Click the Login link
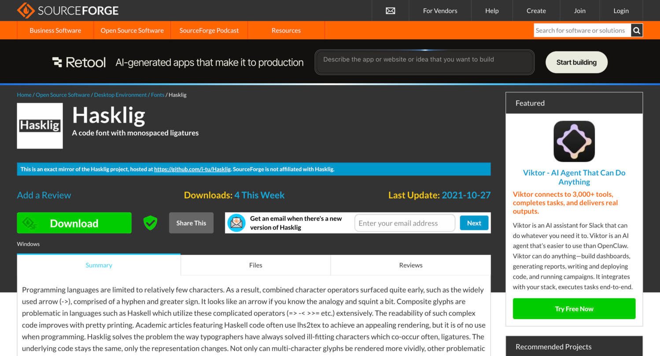Viewport: 660px width, 356px height. point(621,11)
